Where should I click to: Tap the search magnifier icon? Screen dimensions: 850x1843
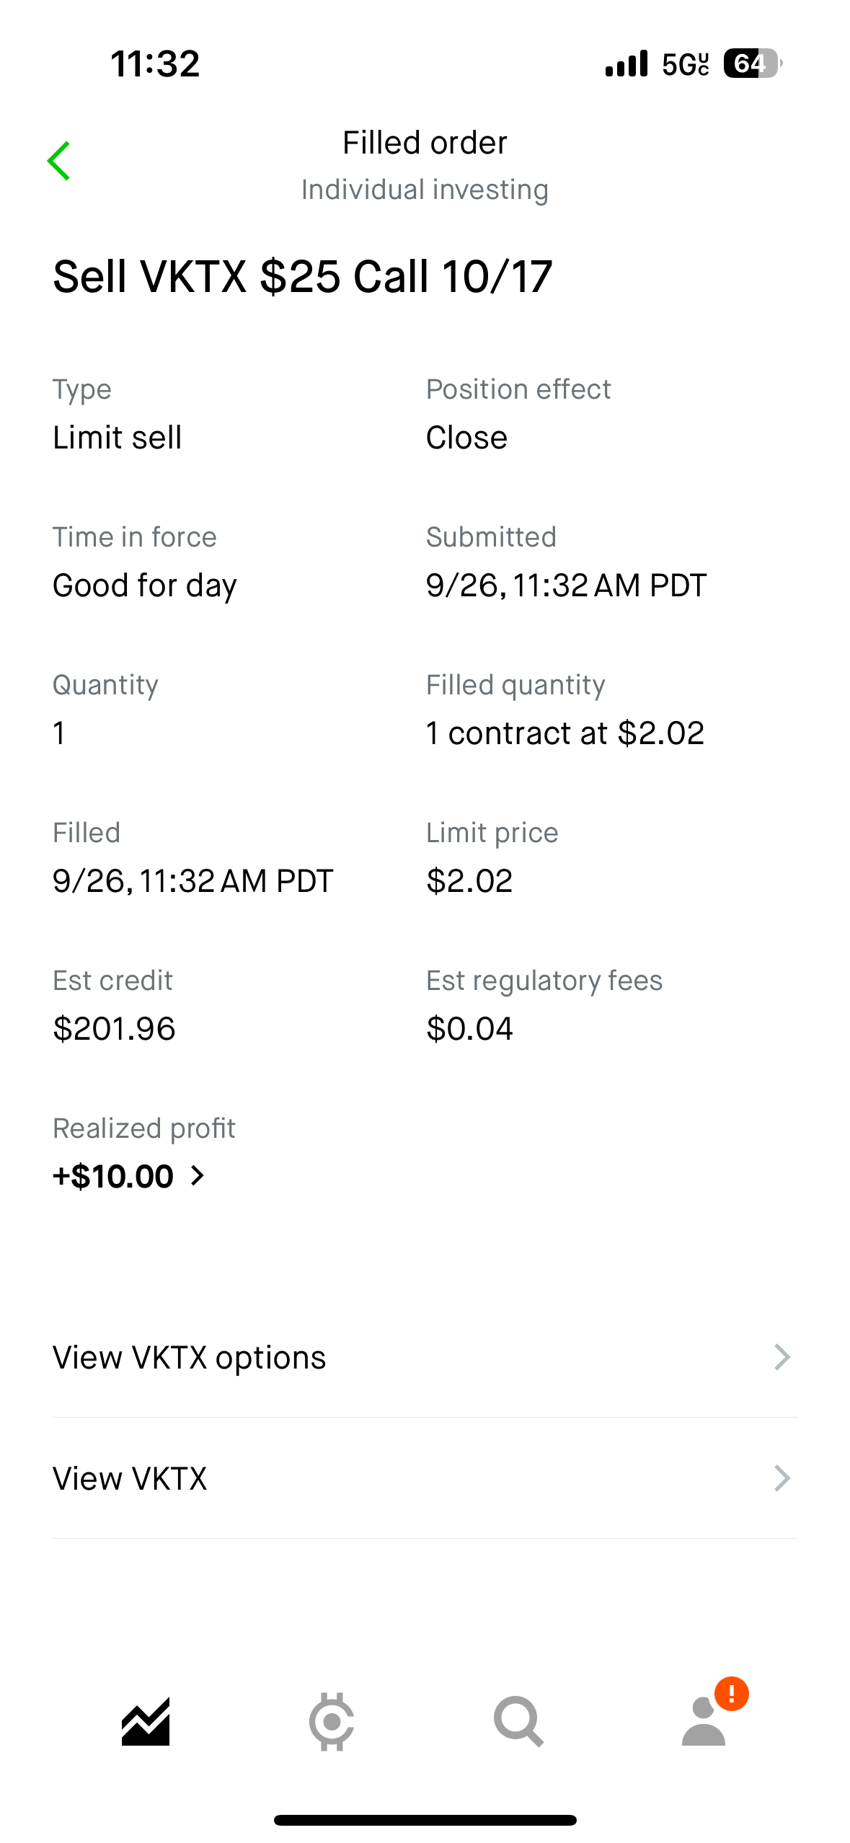pyautogui.click(x=518, y=1721)
